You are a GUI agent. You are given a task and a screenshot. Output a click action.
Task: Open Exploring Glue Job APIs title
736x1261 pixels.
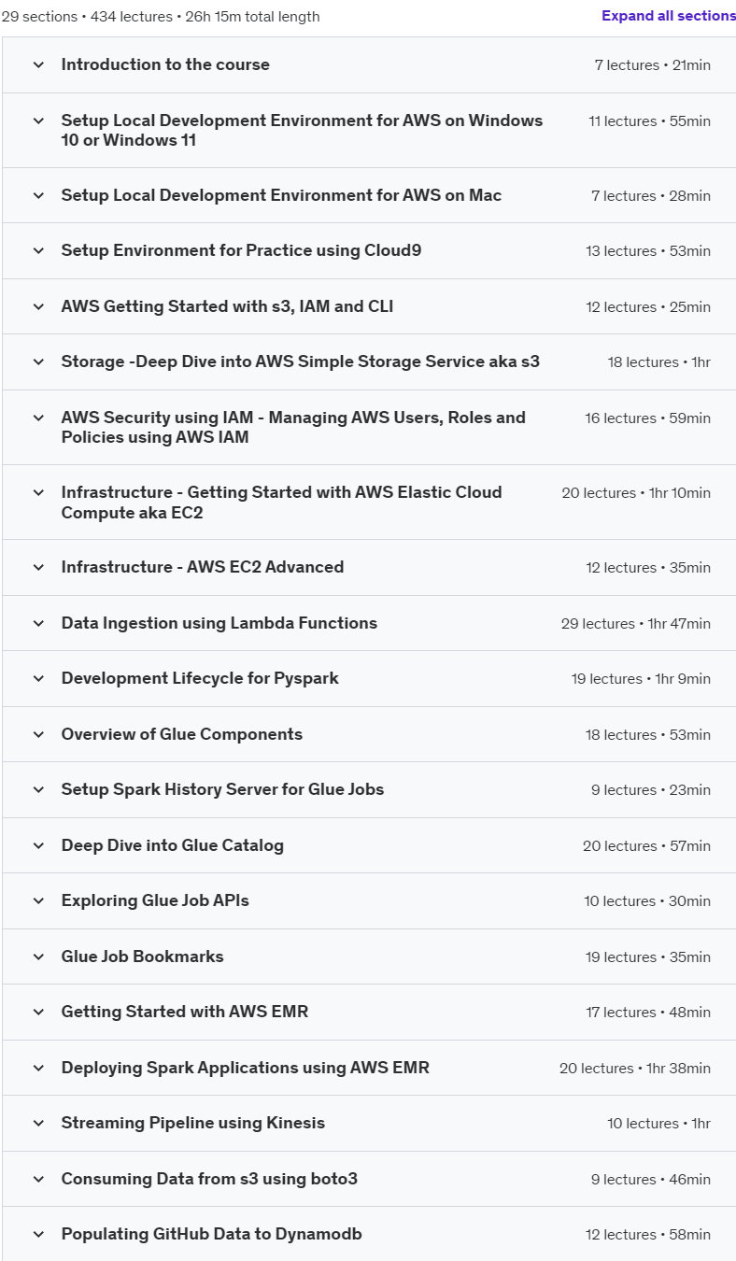[155, 900]
